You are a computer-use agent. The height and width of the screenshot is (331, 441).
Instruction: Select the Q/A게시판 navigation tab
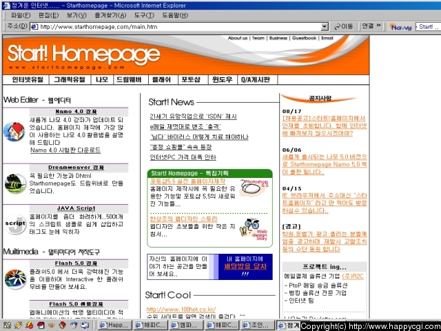click(x=256, y=80)
